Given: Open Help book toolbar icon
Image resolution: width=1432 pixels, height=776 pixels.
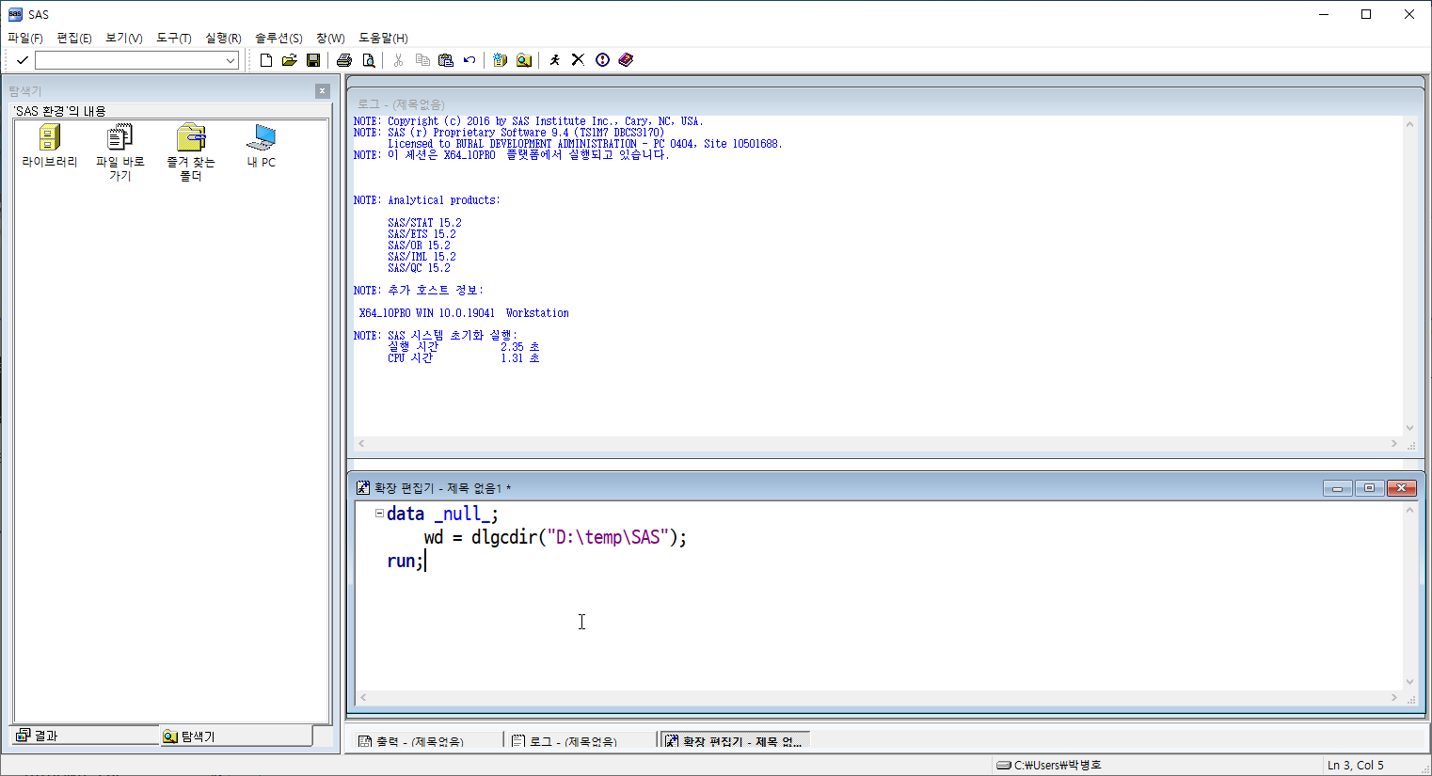Looking at the screenshot, I should tap(626, 60).
